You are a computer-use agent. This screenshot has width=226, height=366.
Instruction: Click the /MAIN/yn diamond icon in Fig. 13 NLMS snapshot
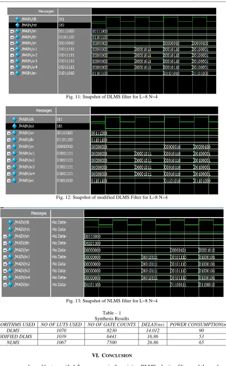tap(10, 250)
